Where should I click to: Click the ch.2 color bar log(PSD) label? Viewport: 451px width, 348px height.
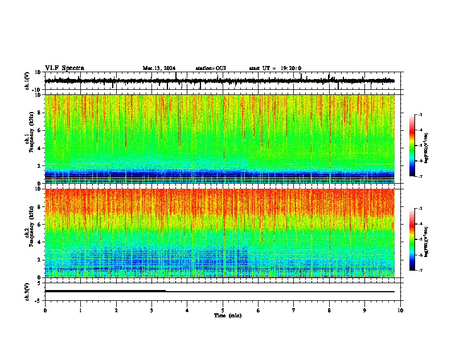(427, 242)
